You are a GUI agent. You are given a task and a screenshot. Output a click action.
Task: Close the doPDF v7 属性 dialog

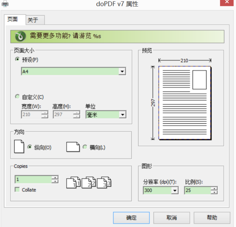[x=227, y=3]
